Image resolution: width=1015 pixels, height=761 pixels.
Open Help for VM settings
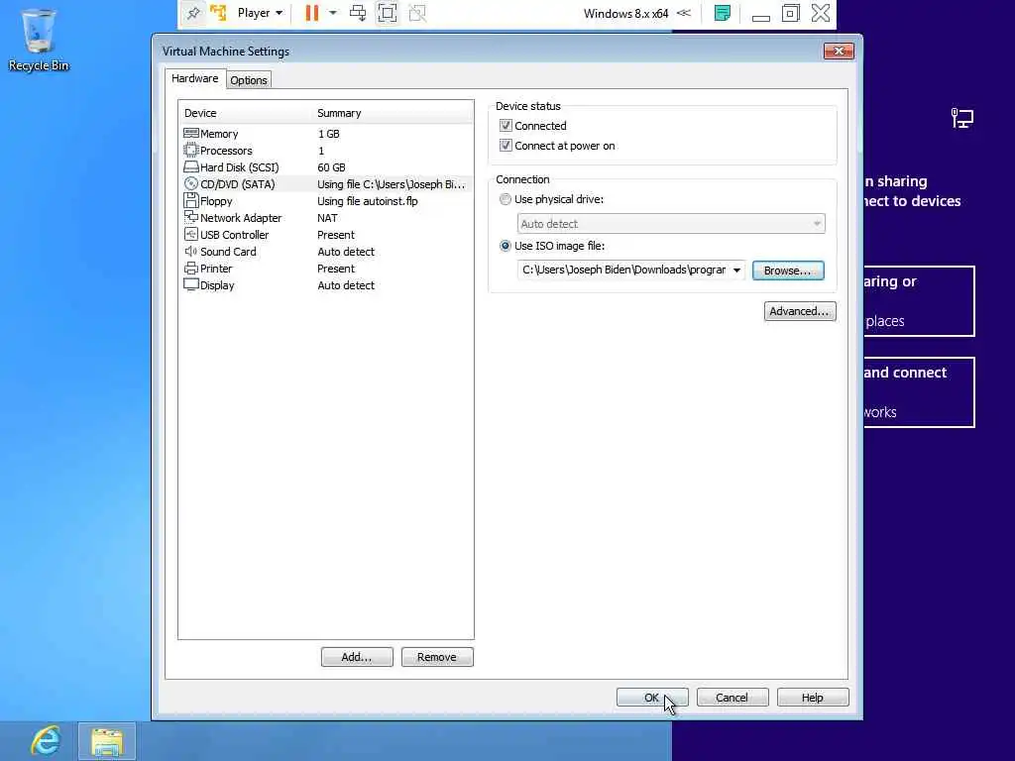tap(813, 698)
